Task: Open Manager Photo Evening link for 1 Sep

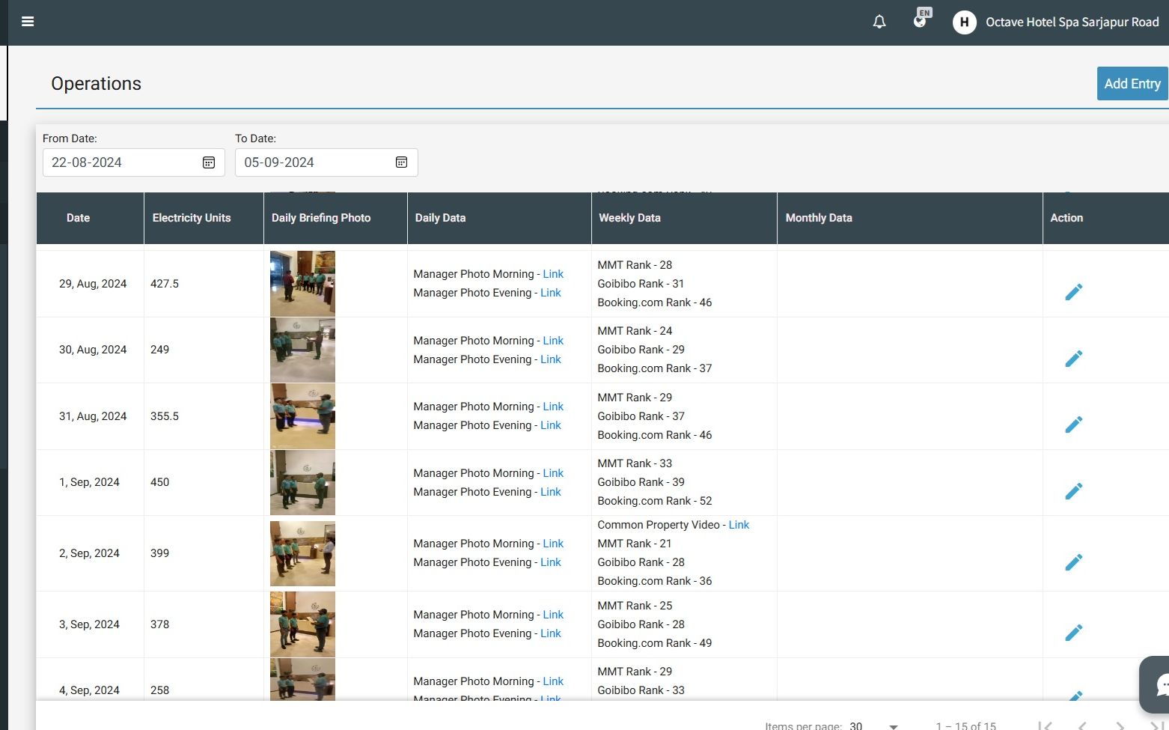Action: pos(550,492)
